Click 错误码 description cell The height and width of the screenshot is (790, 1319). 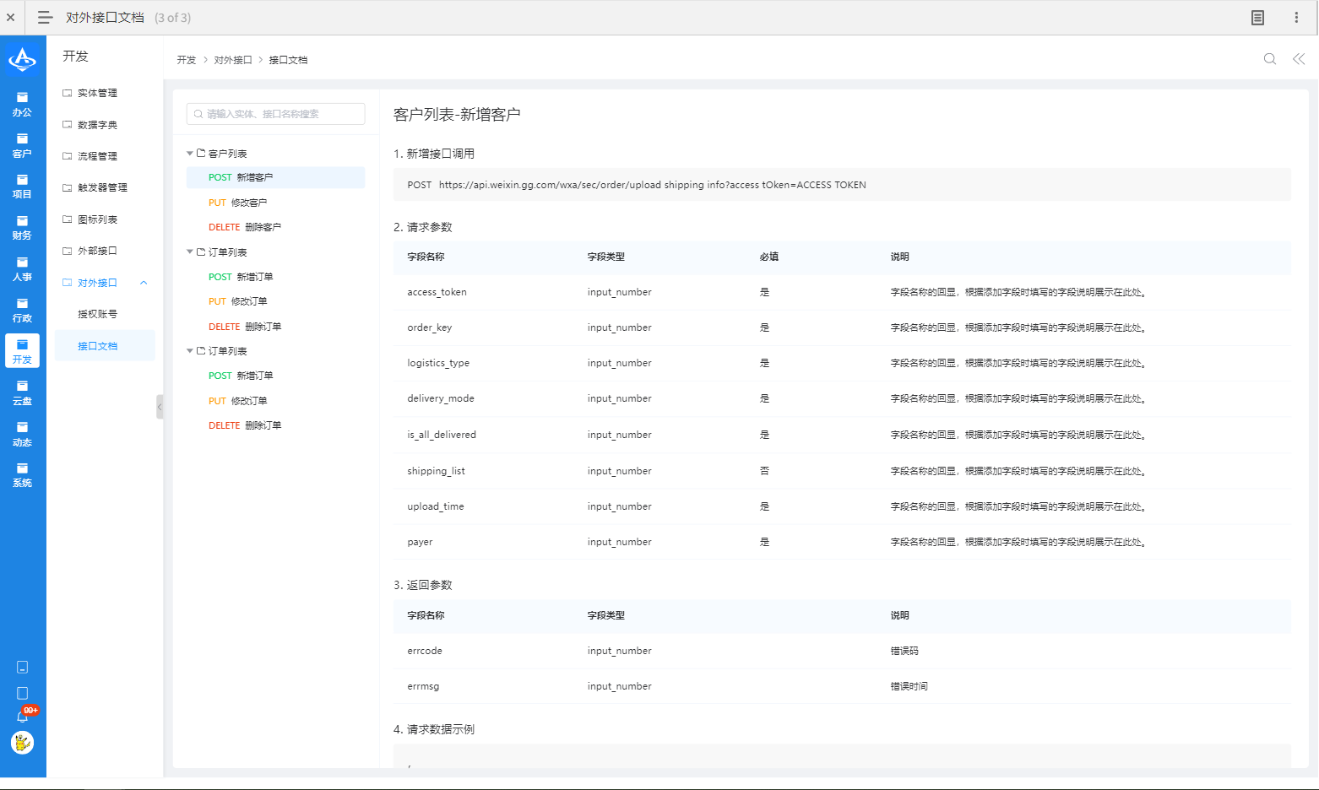[904, 651]
